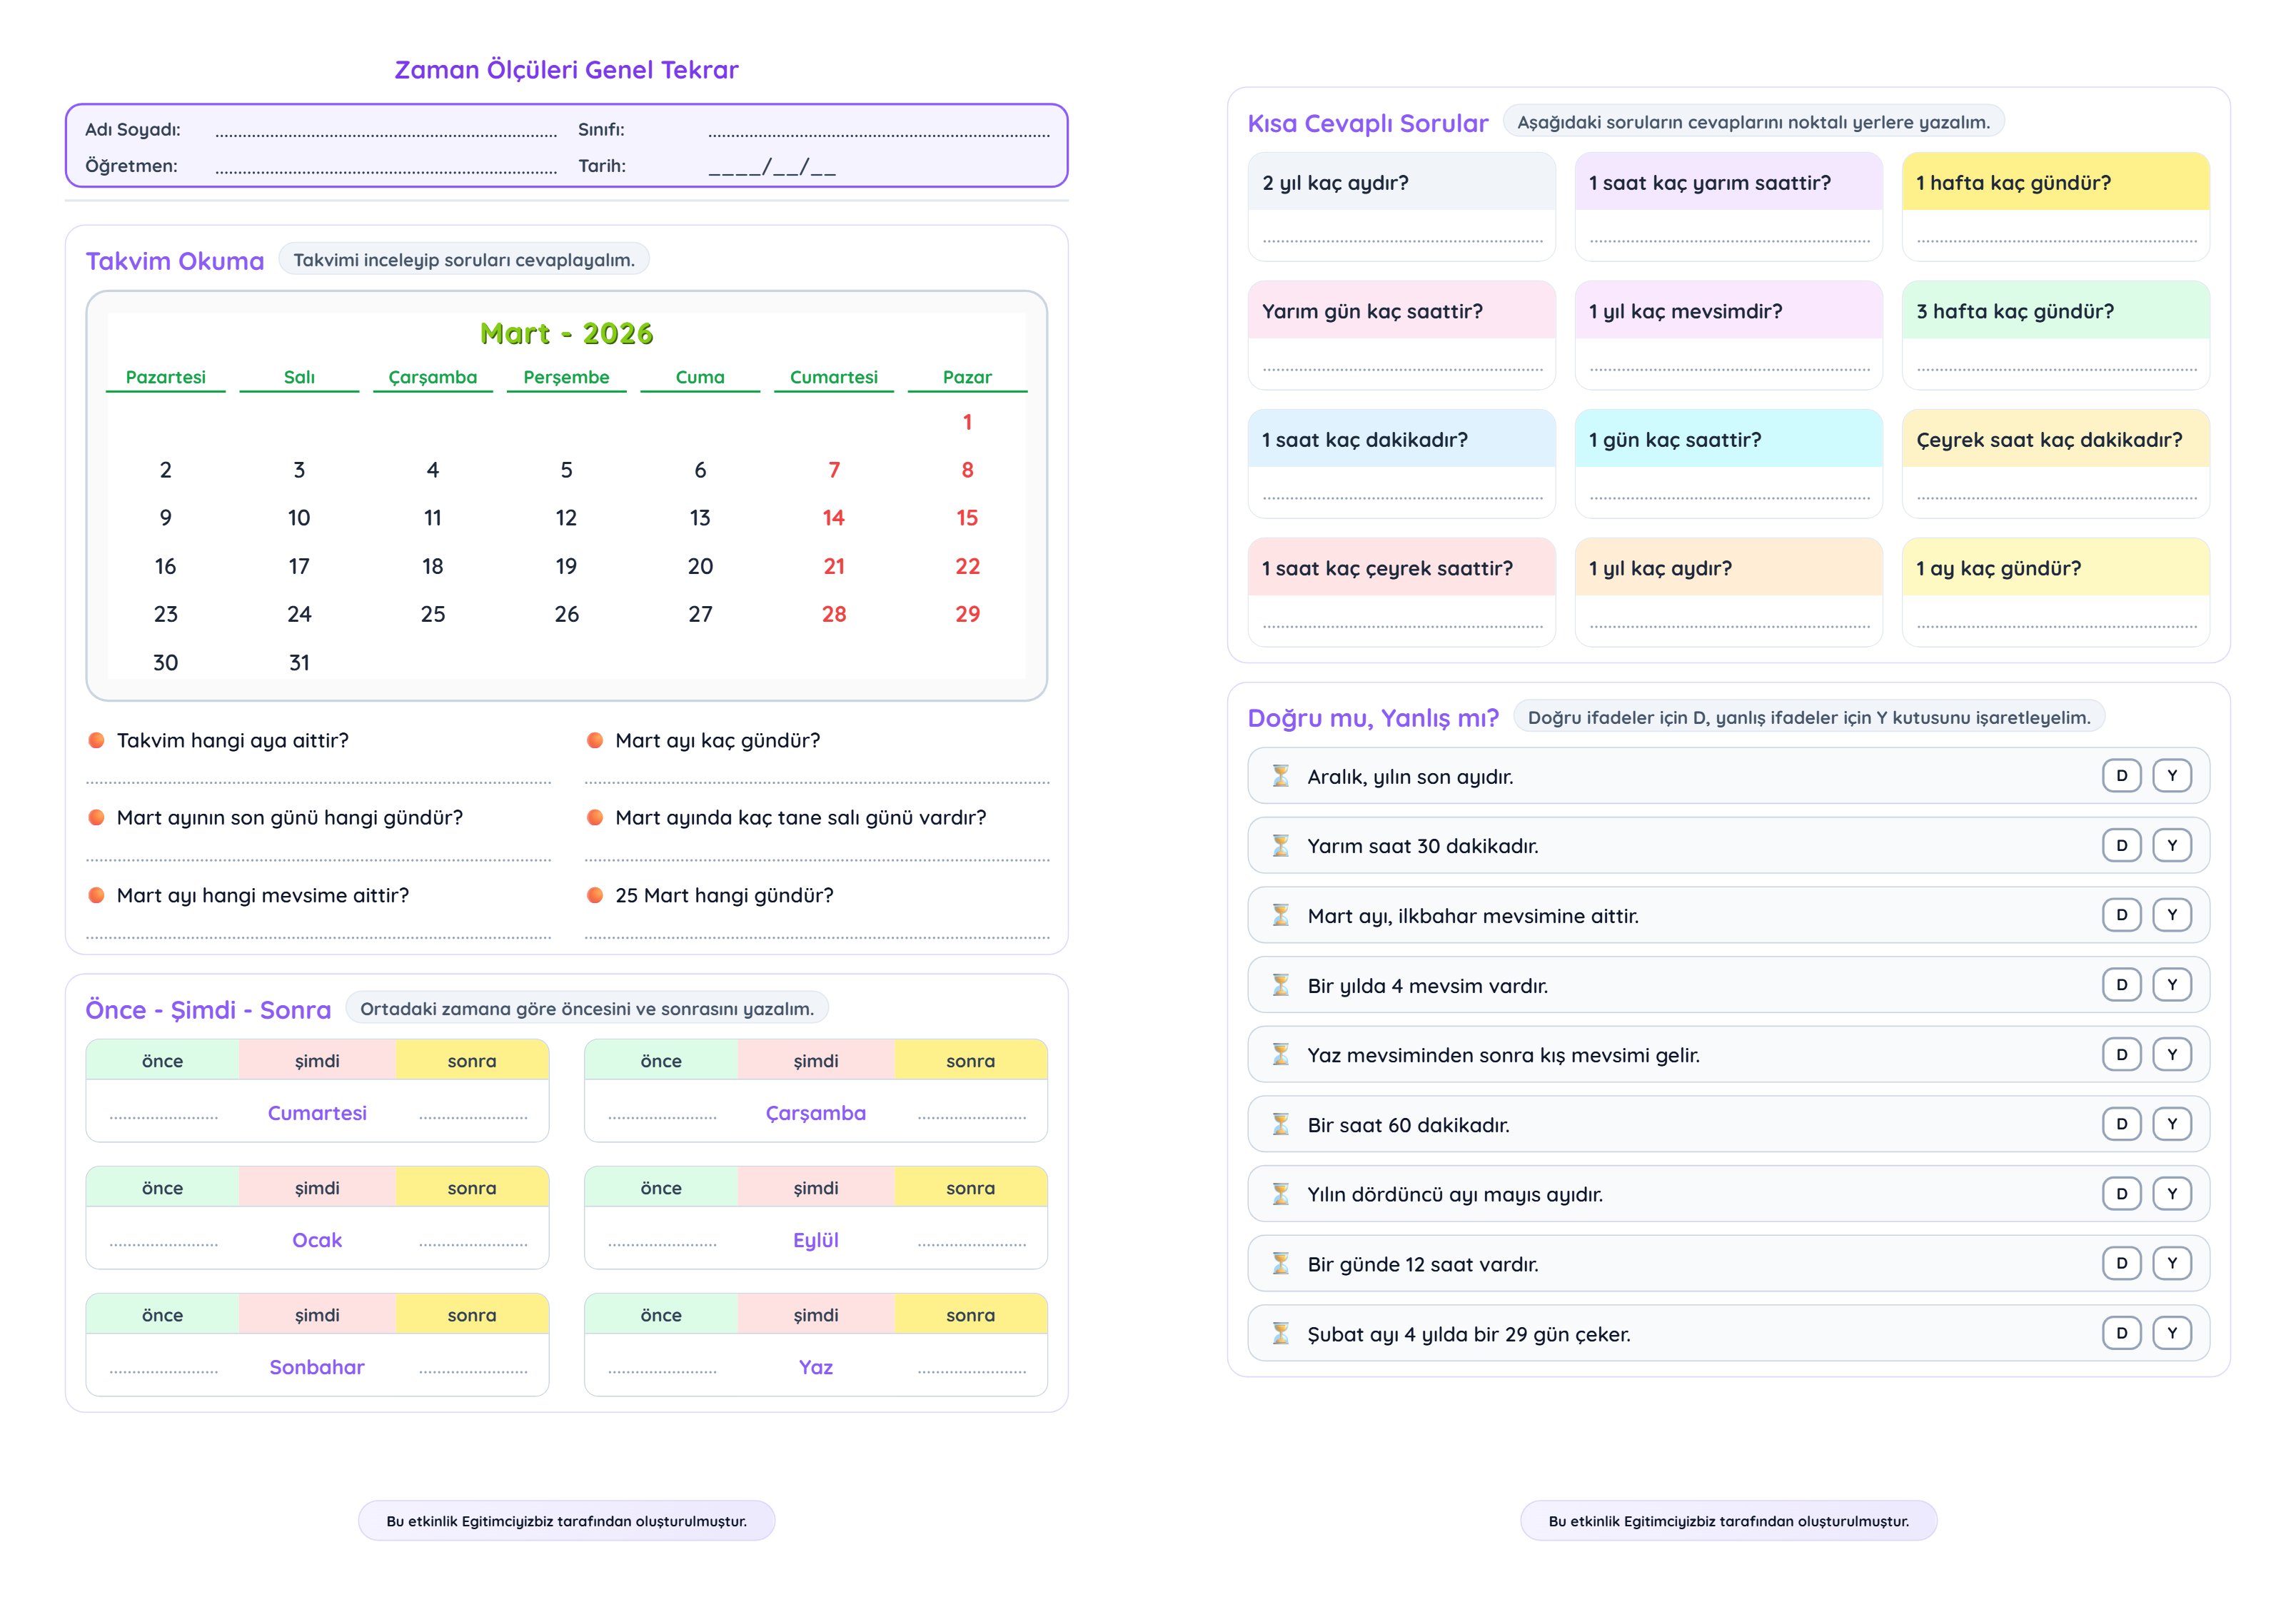Screen dimensions: 2296x1602
Task: Click on day 19 in the March calendar
Action: click(x=566, y=566)
